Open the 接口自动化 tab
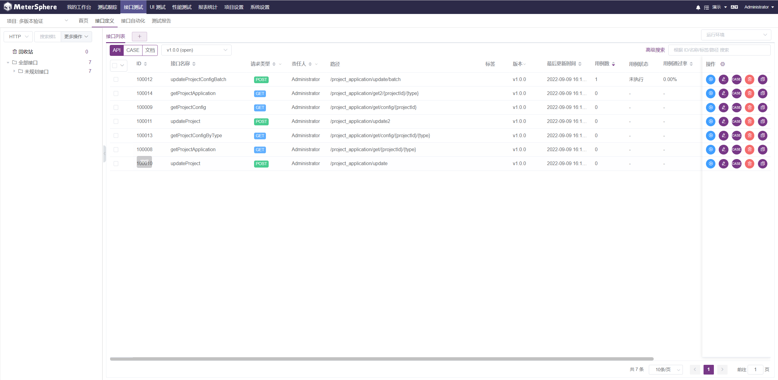Image resolution: width=778 pixels, height=380 pixels. point(133,21)
